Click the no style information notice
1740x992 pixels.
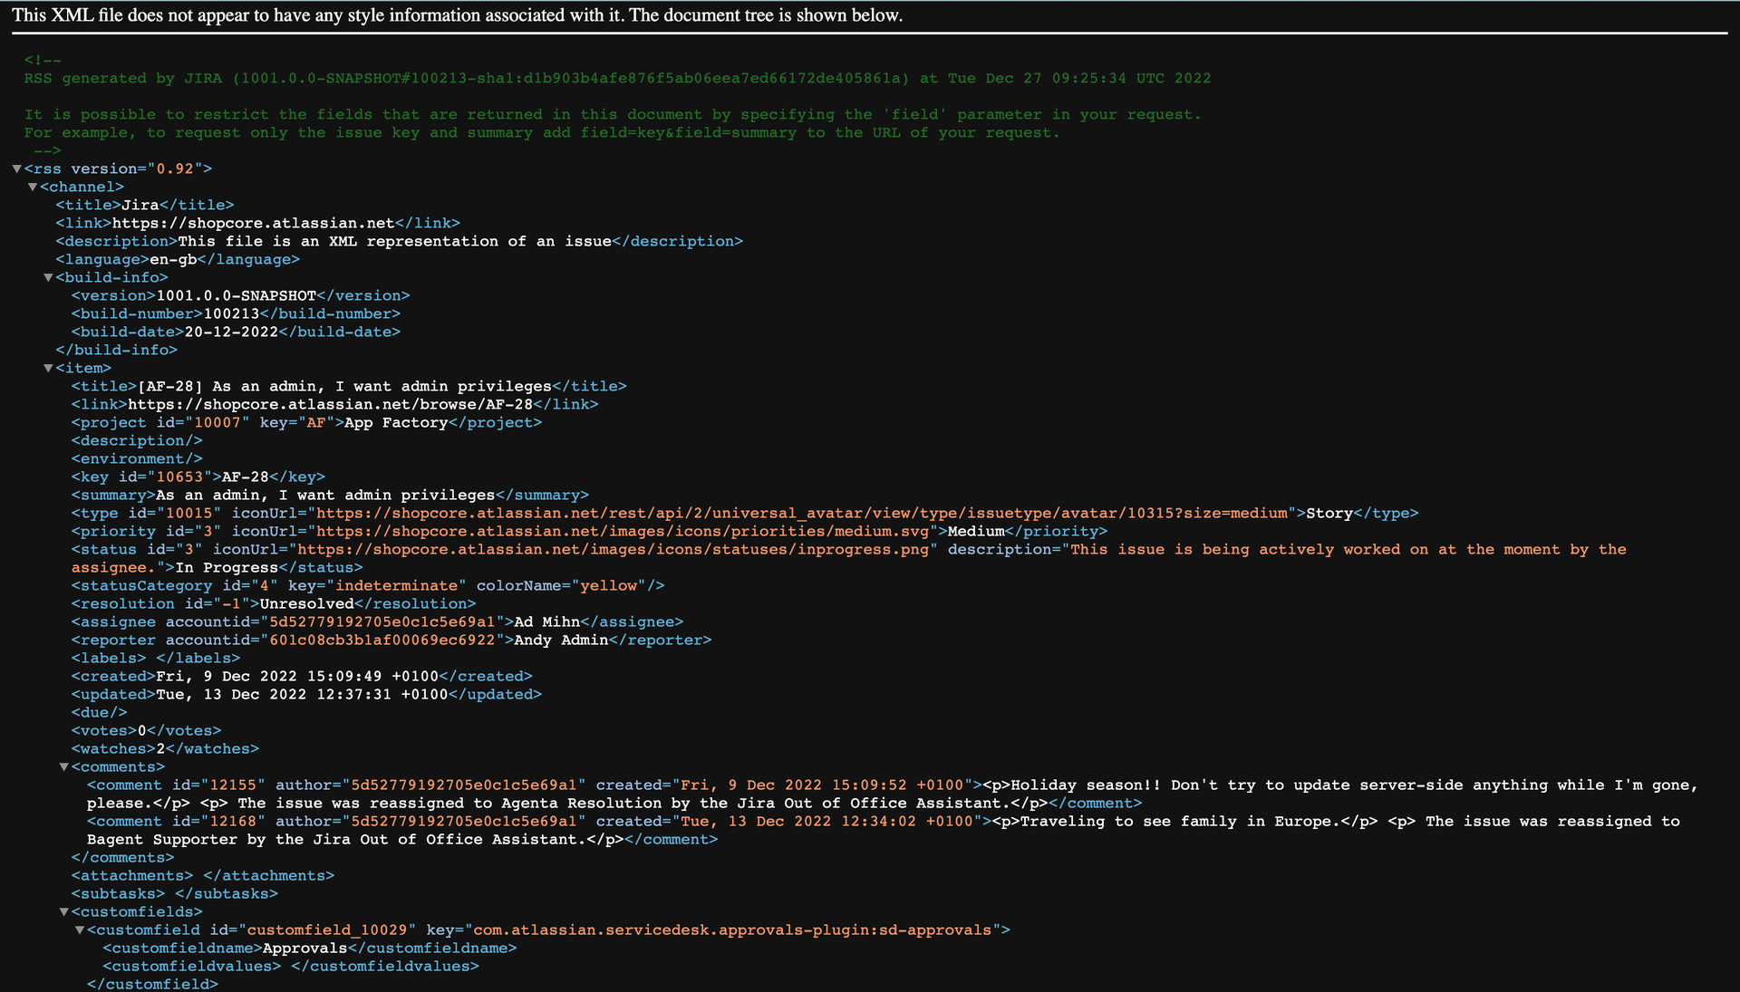[458, 15]
